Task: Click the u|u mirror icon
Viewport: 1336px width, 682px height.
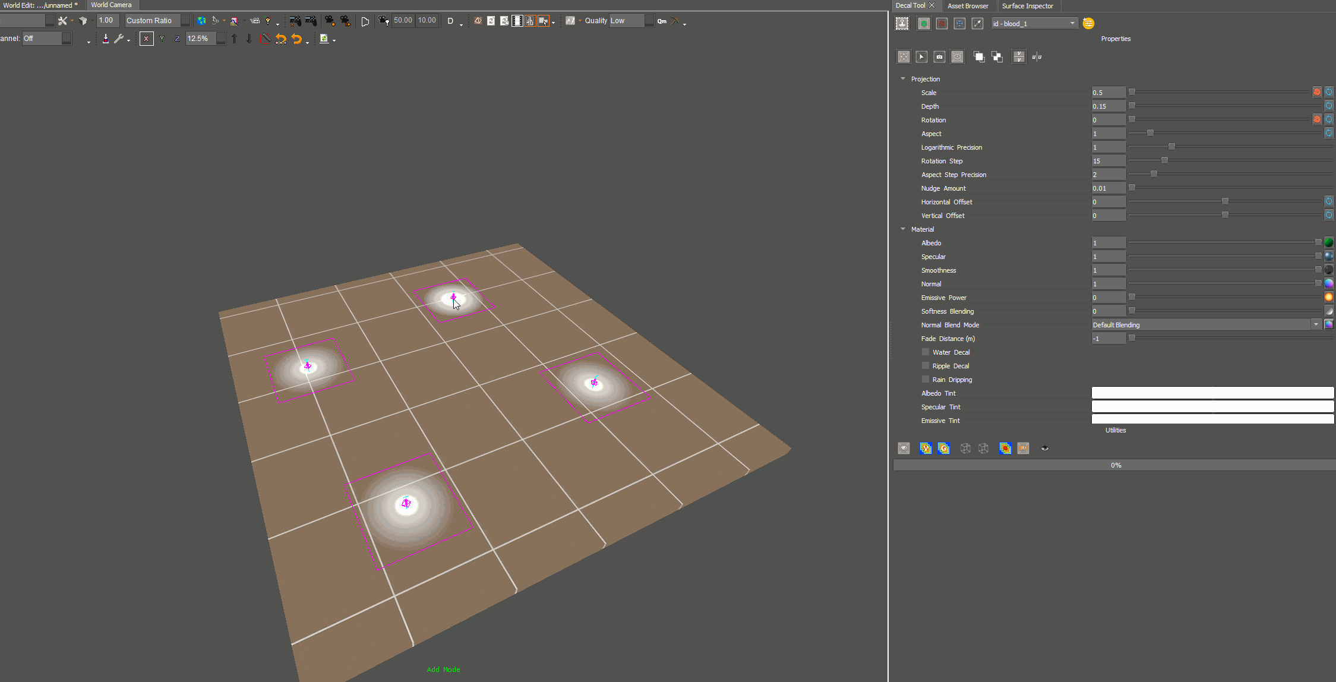Action: 1037,57
